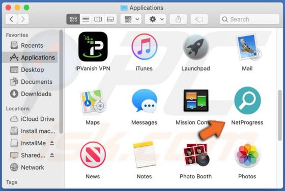Click the Favorites section header
The width and height of the screenshot is (285, 191).
17,35
